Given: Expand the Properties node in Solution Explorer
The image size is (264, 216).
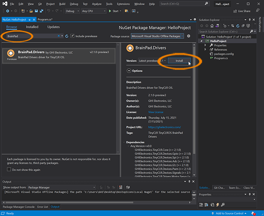Looking at the screenshot, I should 205,45.
